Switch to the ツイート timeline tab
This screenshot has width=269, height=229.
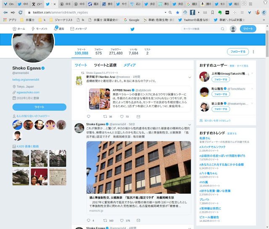coord(81,65)
